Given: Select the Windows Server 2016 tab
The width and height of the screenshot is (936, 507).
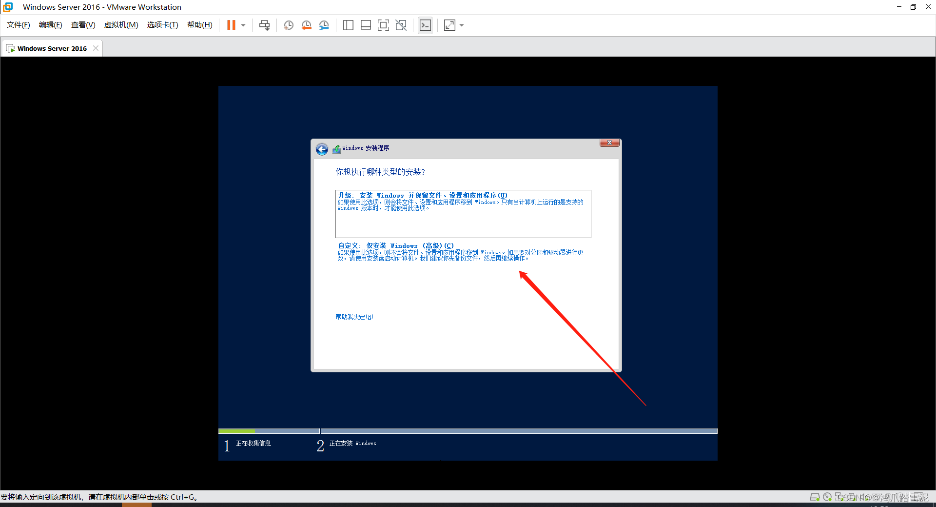Looking at the screenshot, I should 52,48.
